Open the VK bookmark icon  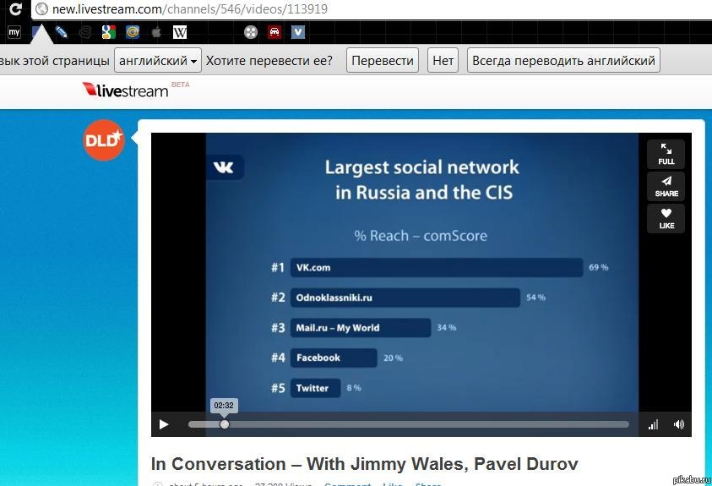(x=298, y=32)
